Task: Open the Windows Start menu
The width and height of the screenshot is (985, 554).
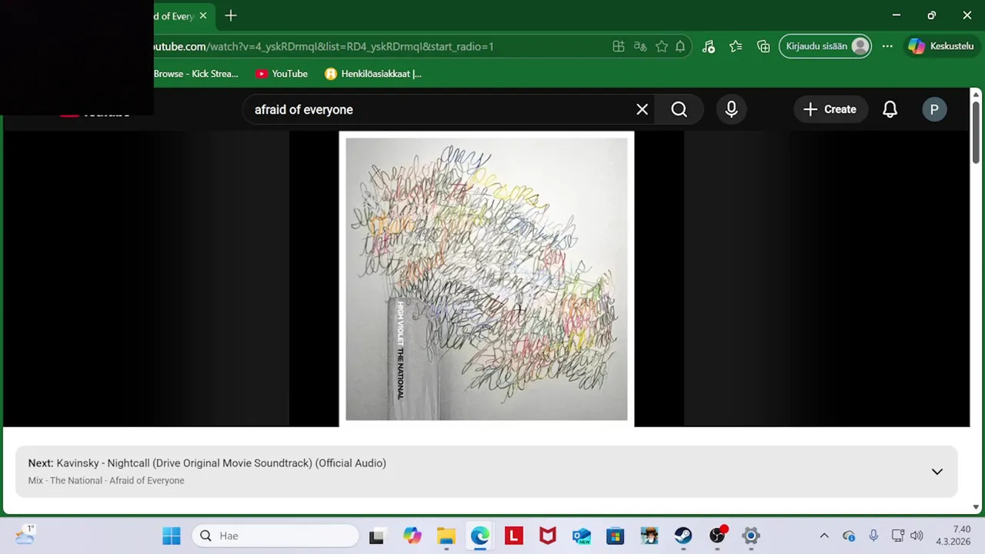Action: click(x=171, y=536)
